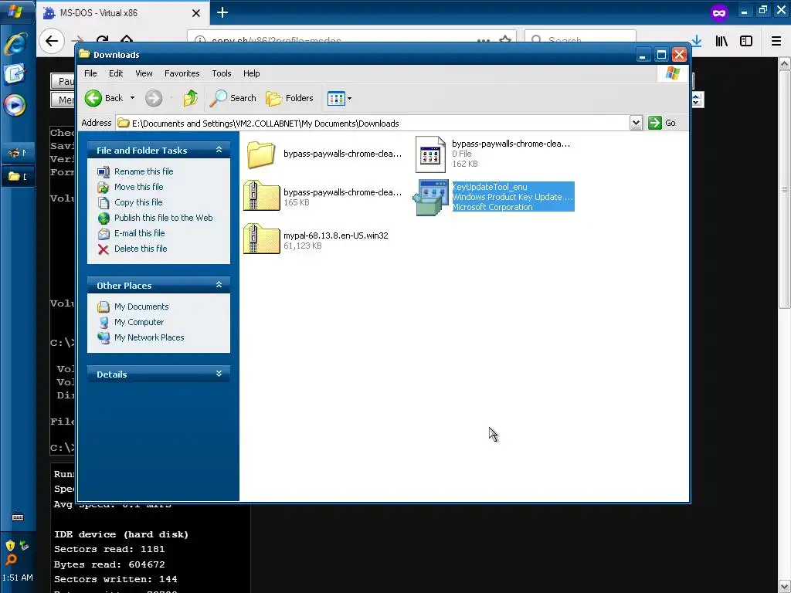Click Publish this file to the Web
The width and height of the screenshot is (791, 593).
tap(164, 218)
